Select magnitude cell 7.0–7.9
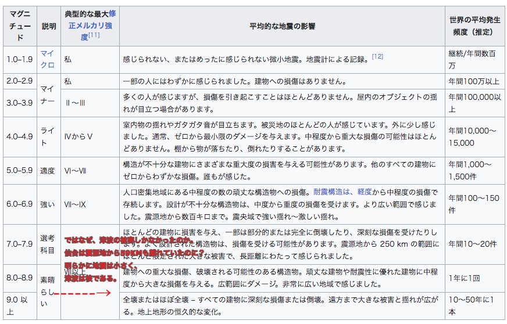 click(20, 244)
